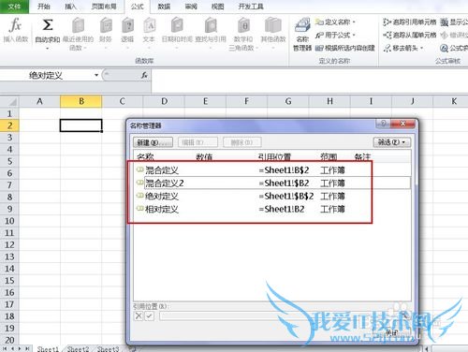Open the File tab
The image size is (468, 352).
[14, 7]
